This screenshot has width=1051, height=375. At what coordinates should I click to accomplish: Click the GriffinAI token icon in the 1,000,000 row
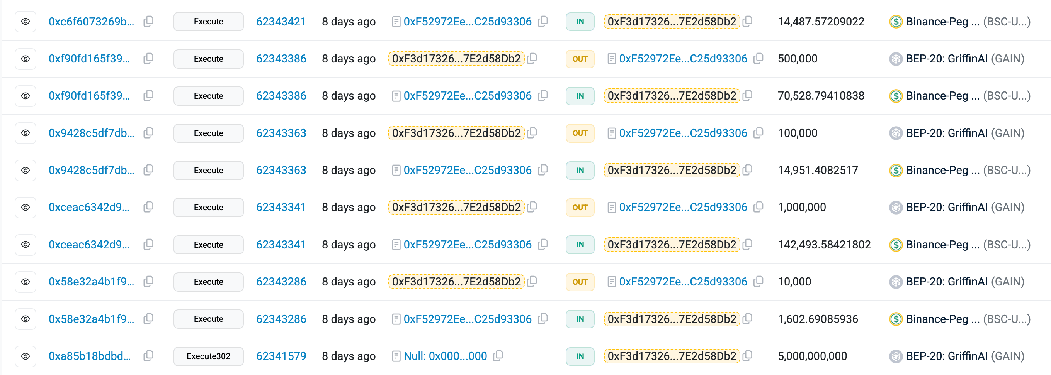(x=896, y=207)
